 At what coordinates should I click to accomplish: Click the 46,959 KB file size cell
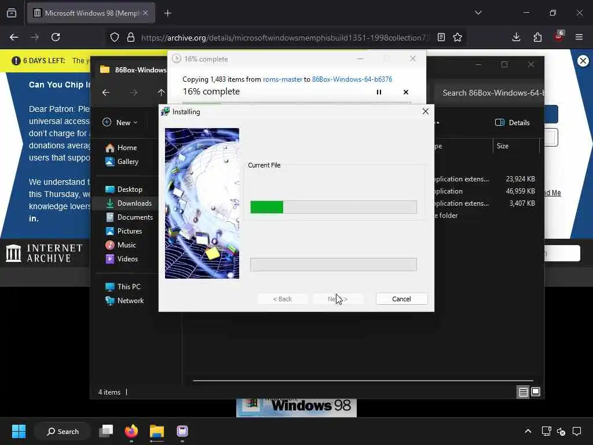[x=521, y=191]
